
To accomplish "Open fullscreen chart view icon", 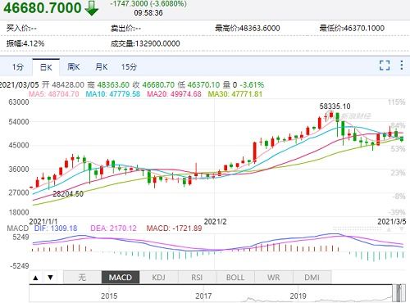I will coord(385,66).
